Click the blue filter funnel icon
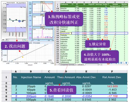The image size is (130, 102). click(126, 63)
